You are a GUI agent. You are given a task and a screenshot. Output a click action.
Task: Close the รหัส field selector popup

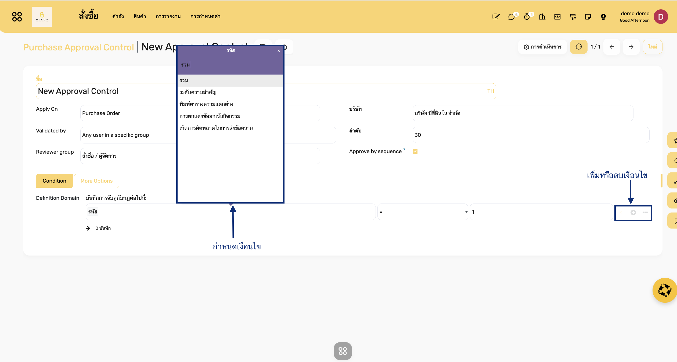point(279,51)
